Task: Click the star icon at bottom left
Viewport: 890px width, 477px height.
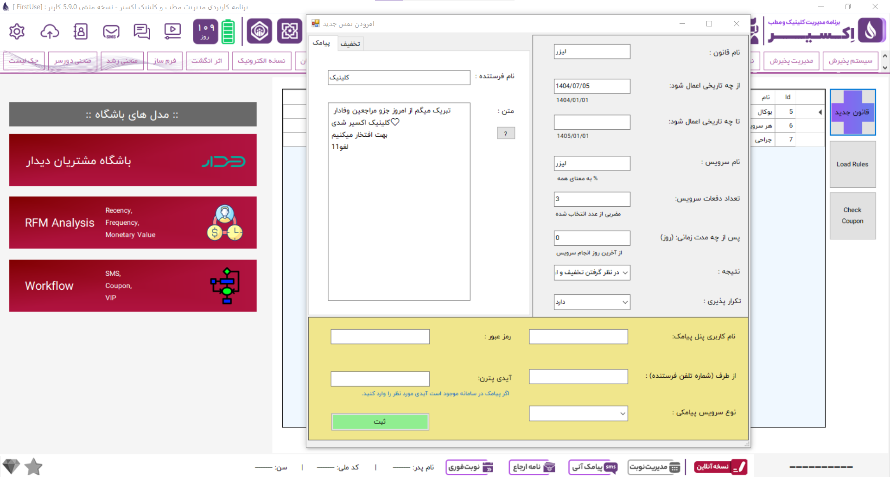Action: (x=33, y=466)
